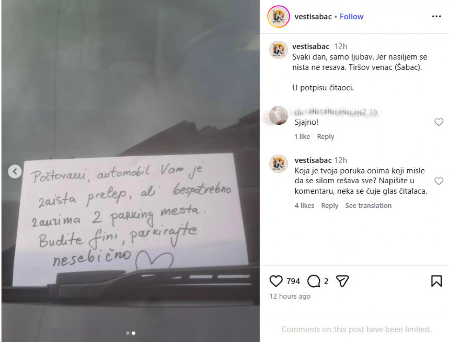Open comments via the speech bubble icon

tap(314, 281)
